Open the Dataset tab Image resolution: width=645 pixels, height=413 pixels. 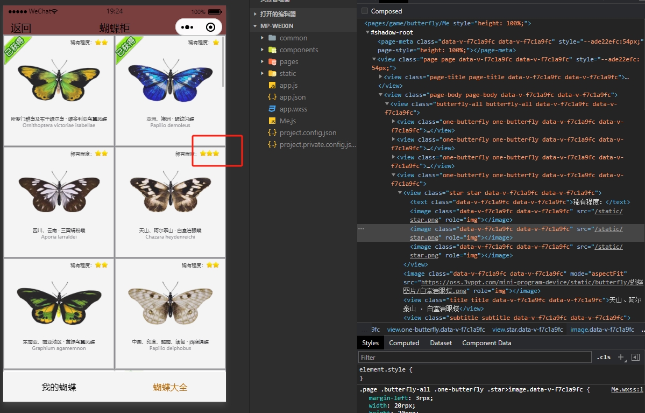tap(441, 343)
